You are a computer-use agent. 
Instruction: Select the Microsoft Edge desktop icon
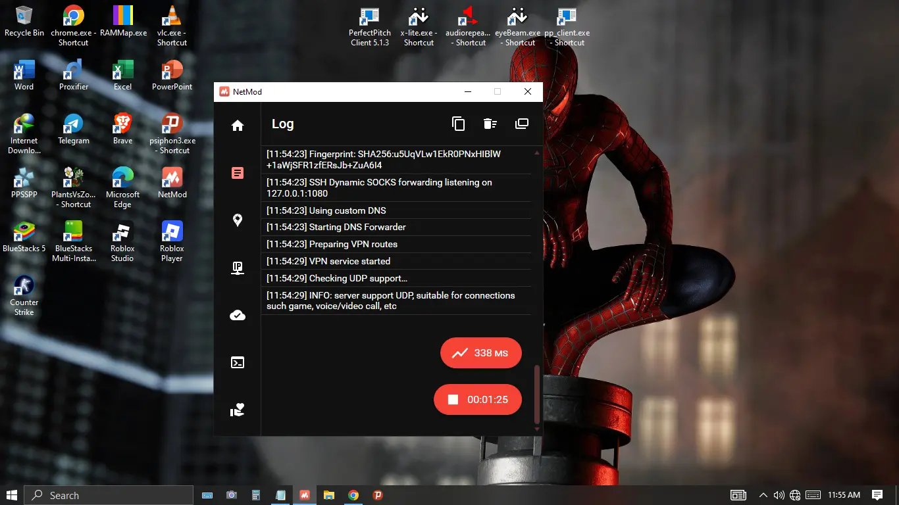(123, 188)
